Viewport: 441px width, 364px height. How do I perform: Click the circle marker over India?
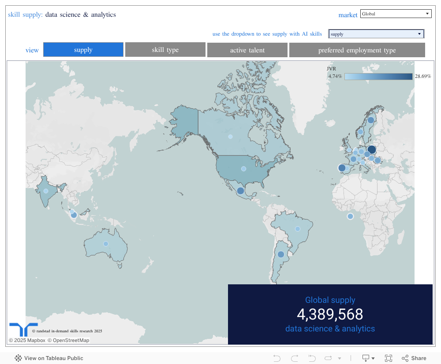pos(45,191)
